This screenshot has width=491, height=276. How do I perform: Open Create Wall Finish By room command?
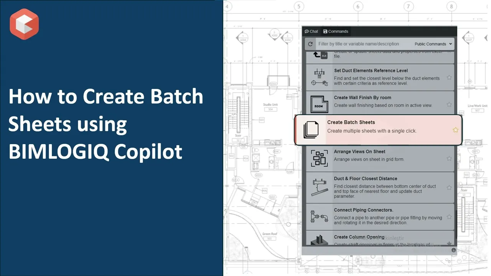click(380, 104)
